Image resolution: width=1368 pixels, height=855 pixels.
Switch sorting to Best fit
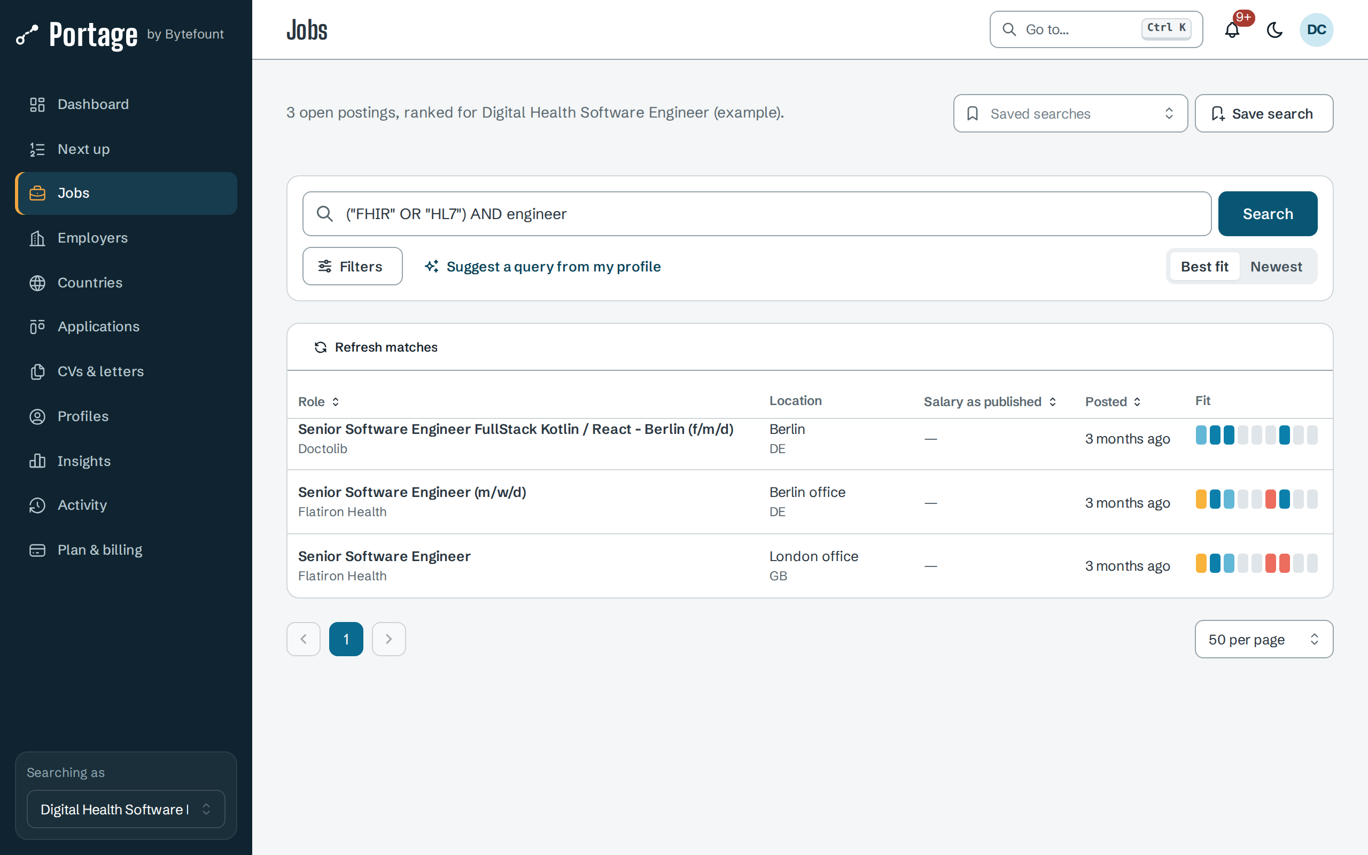pos(1204,266)
